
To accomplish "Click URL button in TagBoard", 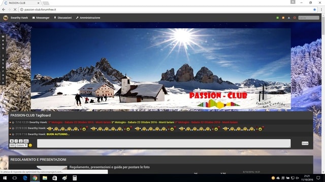I will coord(26,141).
